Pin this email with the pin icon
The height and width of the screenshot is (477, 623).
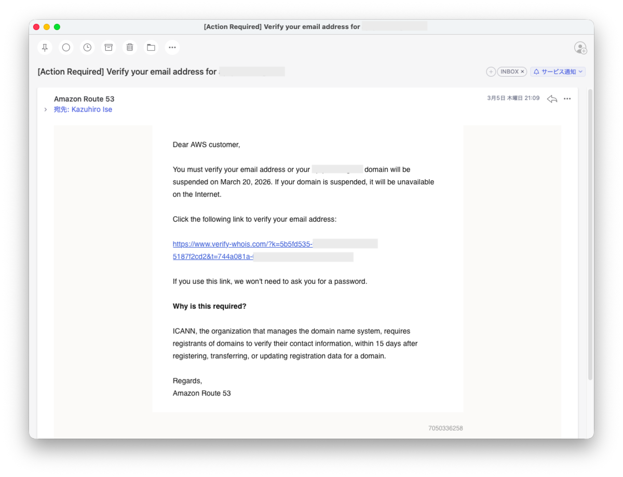coord(45,47)
